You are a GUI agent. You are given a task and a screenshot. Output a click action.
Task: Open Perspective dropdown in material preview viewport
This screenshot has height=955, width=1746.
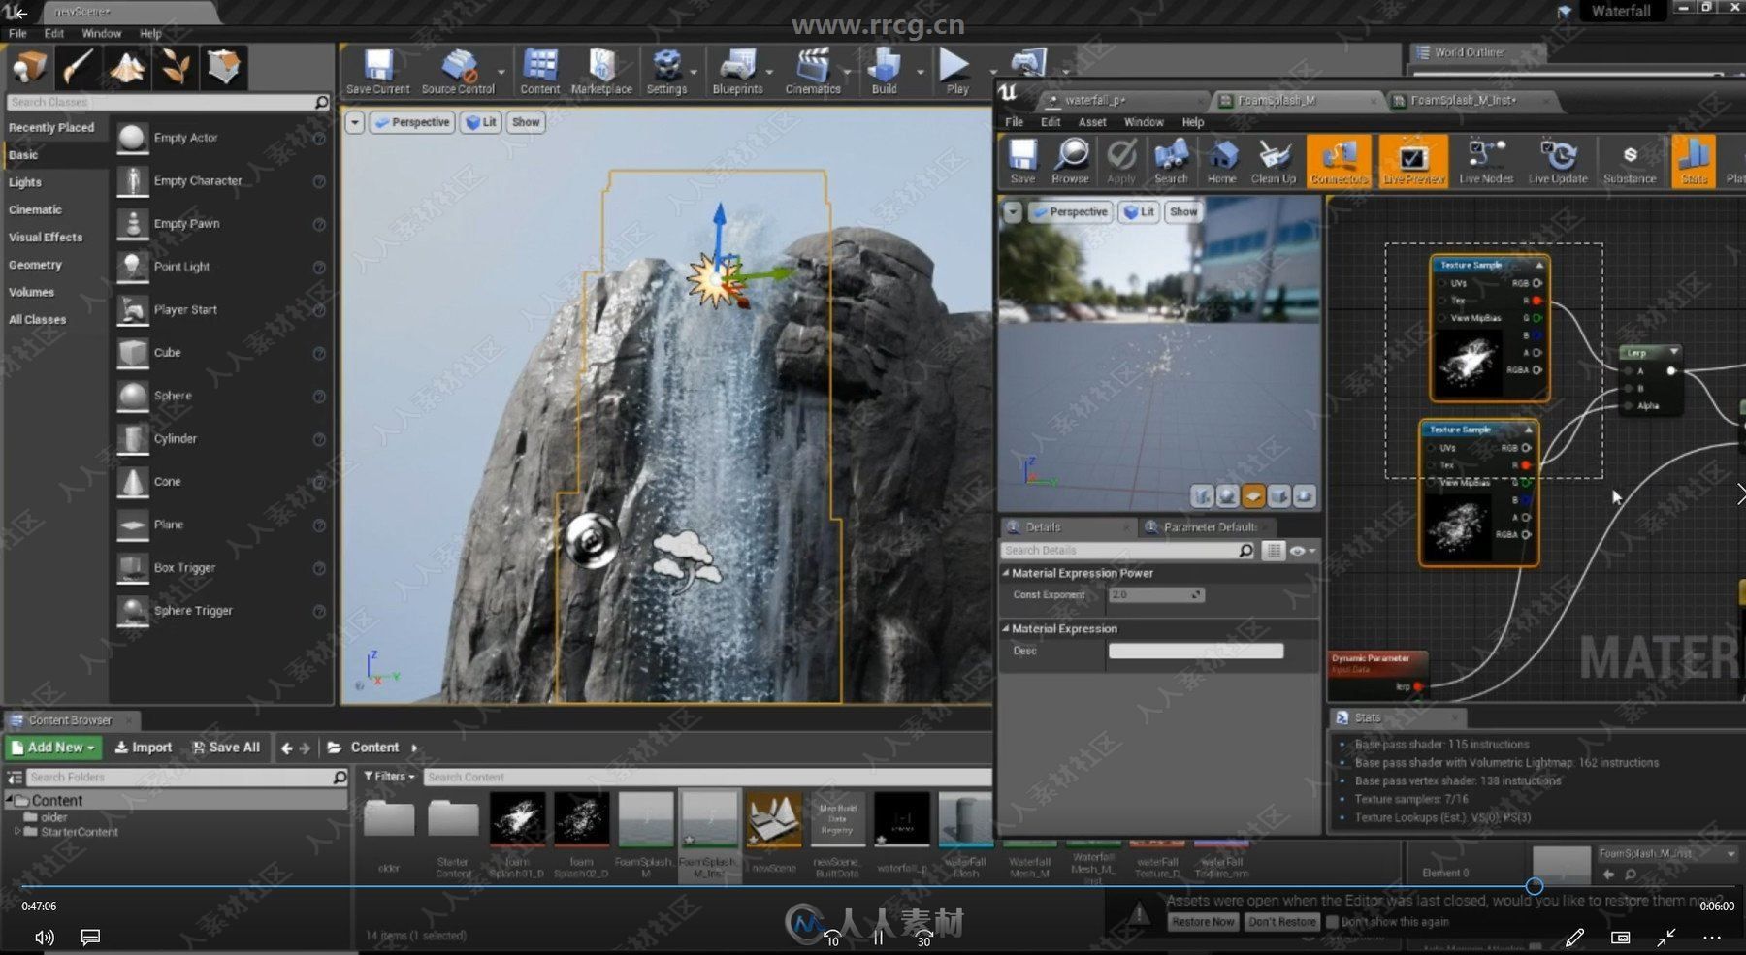click(1070, 211)
